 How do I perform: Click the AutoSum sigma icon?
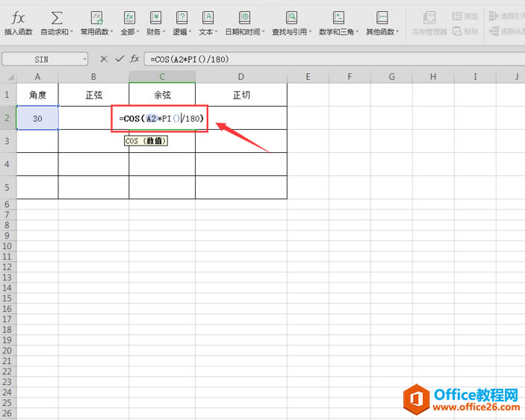pyautogui.click(x=57, y=18)
